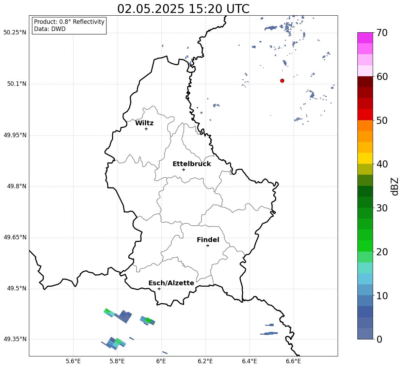
Task: Click the dark red colorbar segment below 60
Action: 365,82
